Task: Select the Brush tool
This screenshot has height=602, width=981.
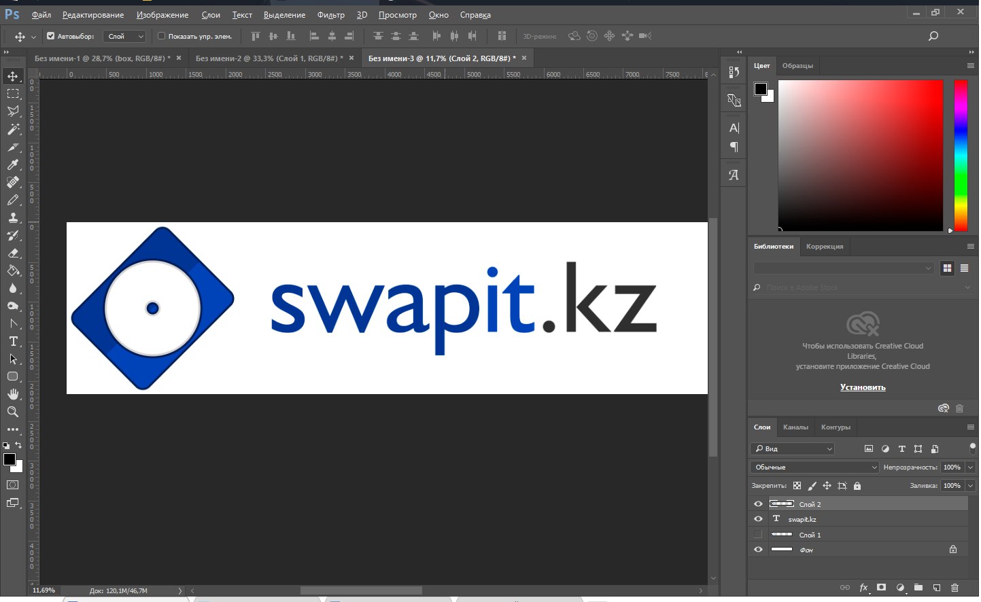Action: 13,200
